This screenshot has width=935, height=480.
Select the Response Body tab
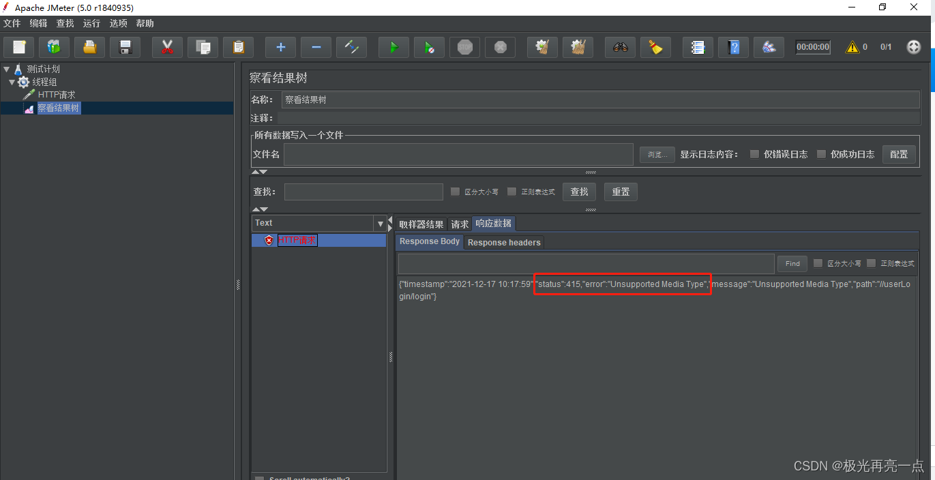coord(430,241)
